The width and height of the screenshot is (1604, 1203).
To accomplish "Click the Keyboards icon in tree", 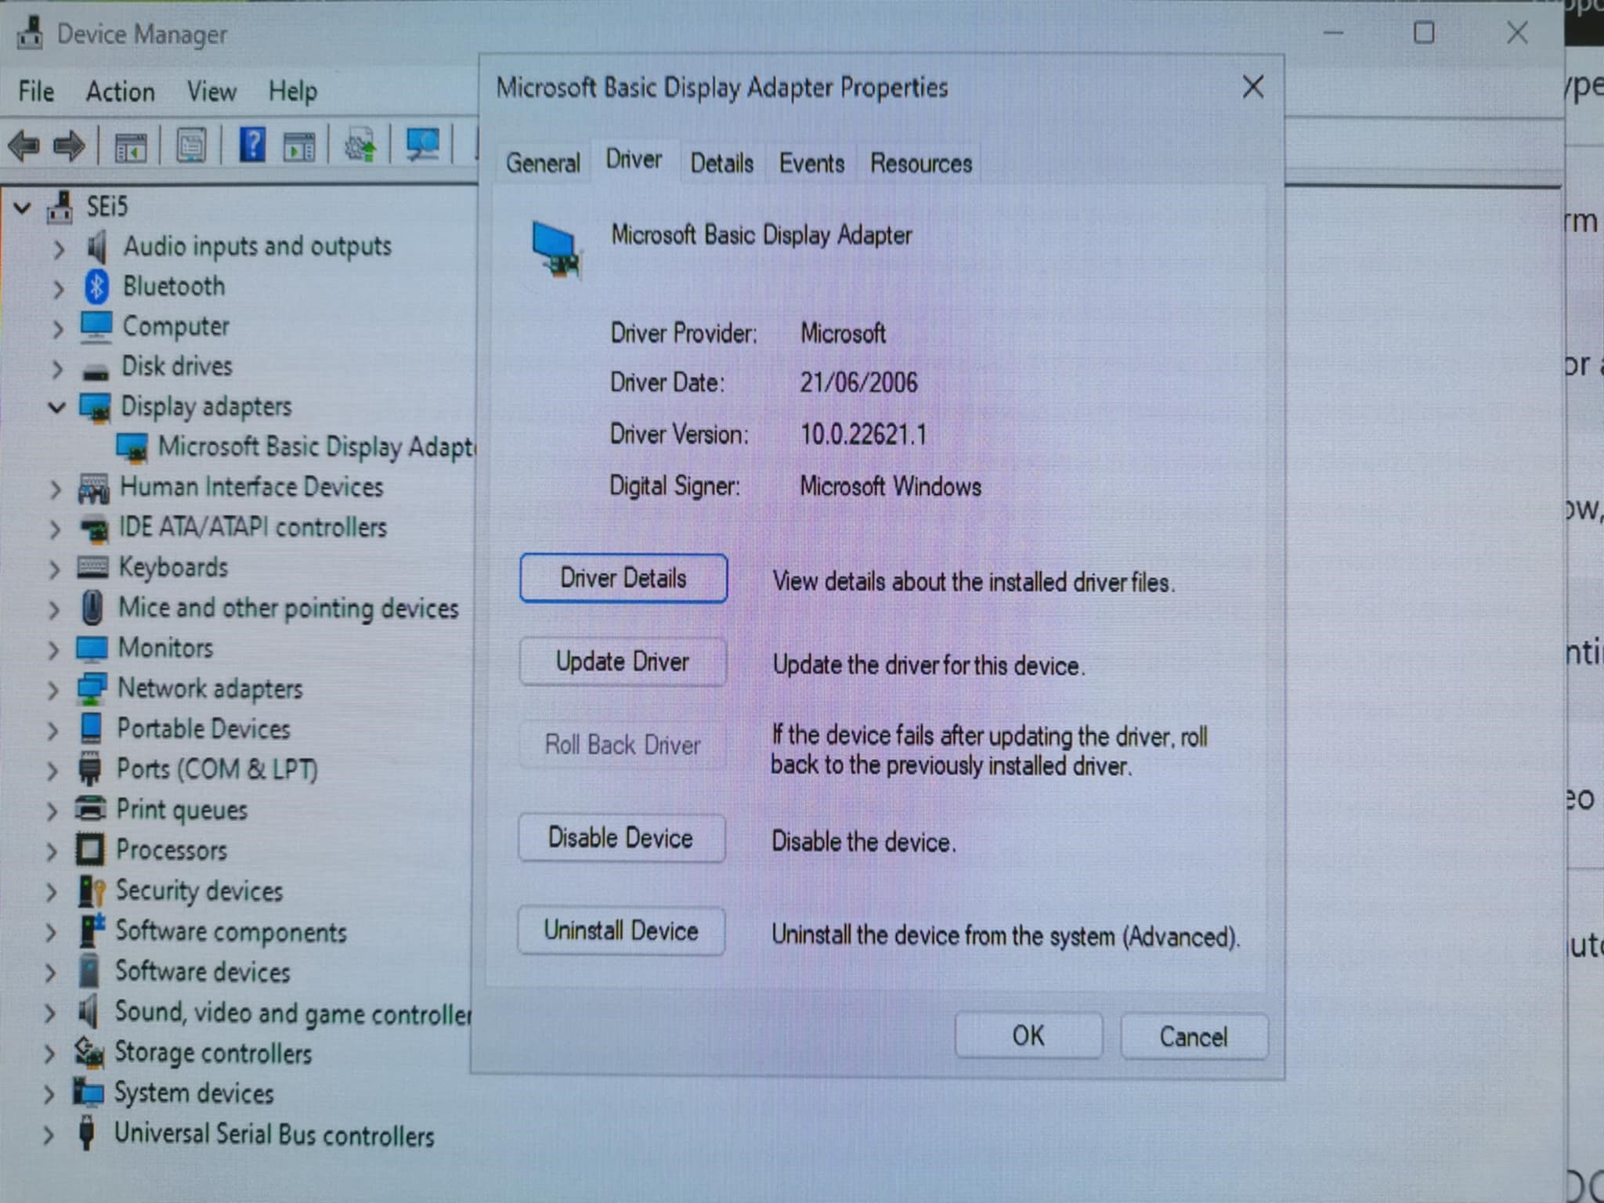I will (92, 567).
